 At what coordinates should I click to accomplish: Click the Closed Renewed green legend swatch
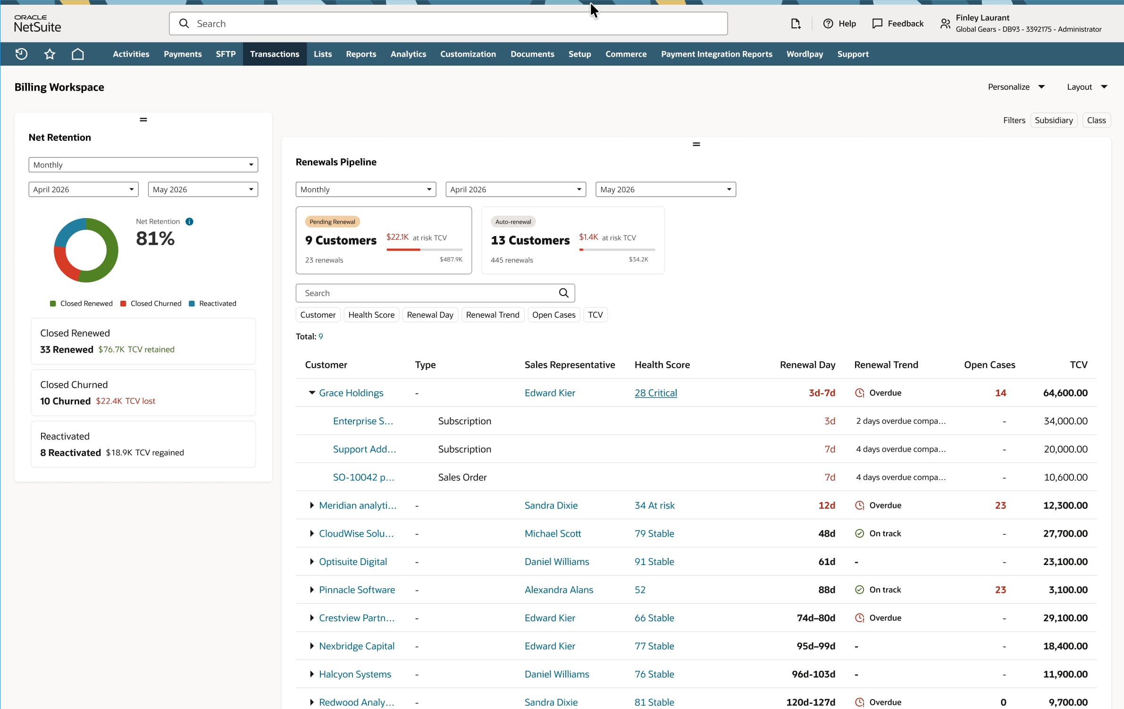(53, 304)
